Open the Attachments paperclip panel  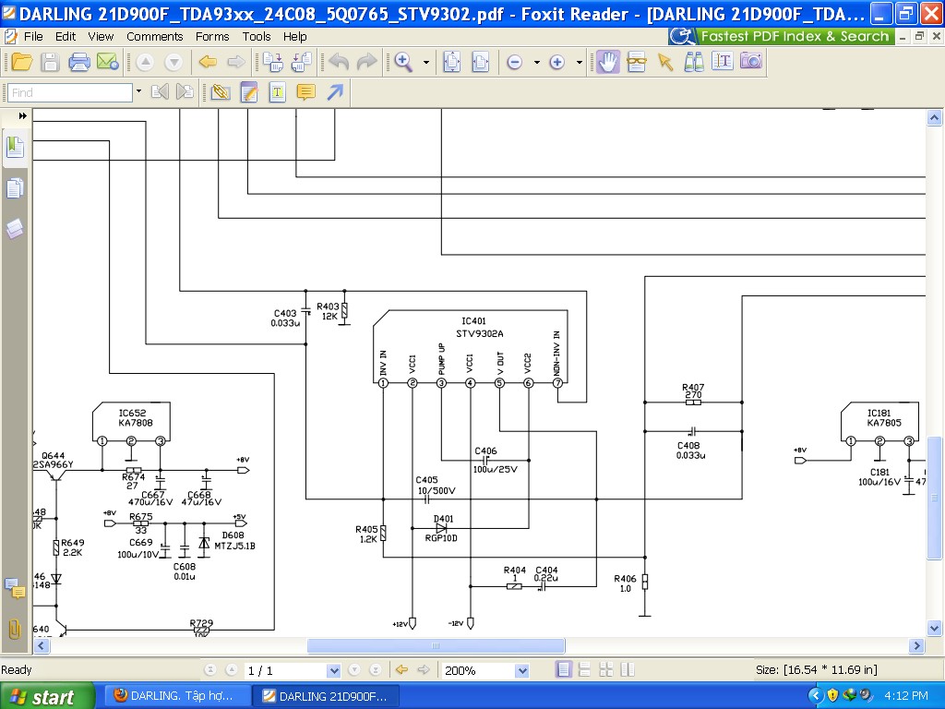(x=15, y=629)
